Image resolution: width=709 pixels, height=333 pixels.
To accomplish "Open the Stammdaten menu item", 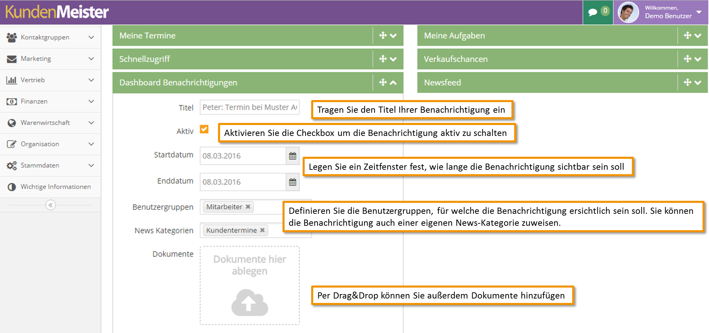I will [x=50, y=165].
